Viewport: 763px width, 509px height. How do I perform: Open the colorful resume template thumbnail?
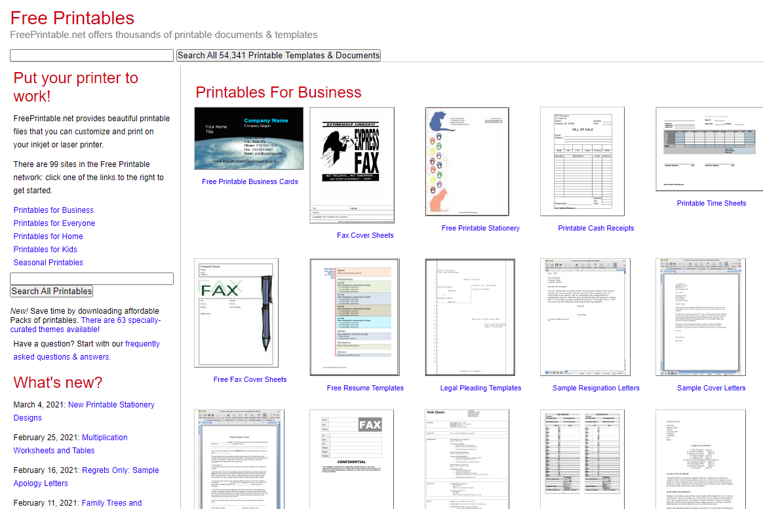(352, 317)
